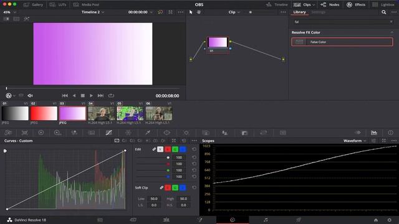This screenshot has height=224, width=399.
Task: Toggle the Effects panel button
Action: coord(356,4)
